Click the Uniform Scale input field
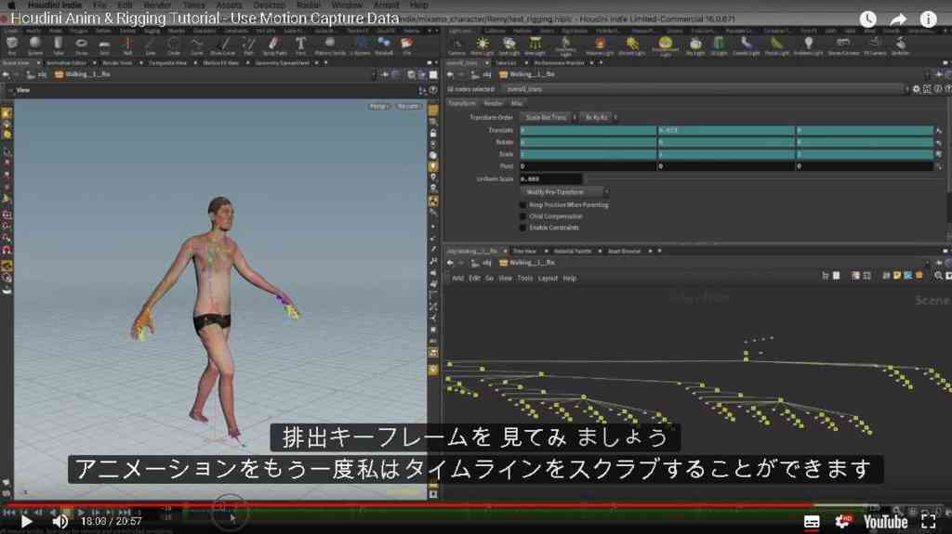 [x=550, y=179]
